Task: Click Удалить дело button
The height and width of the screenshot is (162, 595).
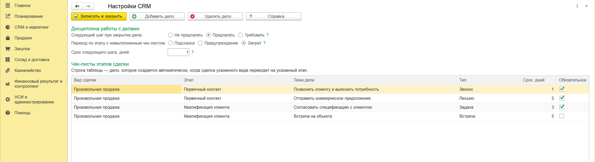Action: [215, 16]
